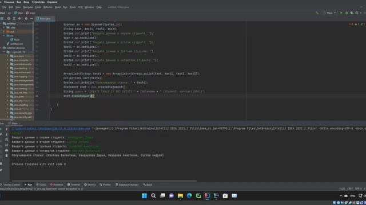Toggle soft-wrap in Run console toolbar

[x=6, y=140]
